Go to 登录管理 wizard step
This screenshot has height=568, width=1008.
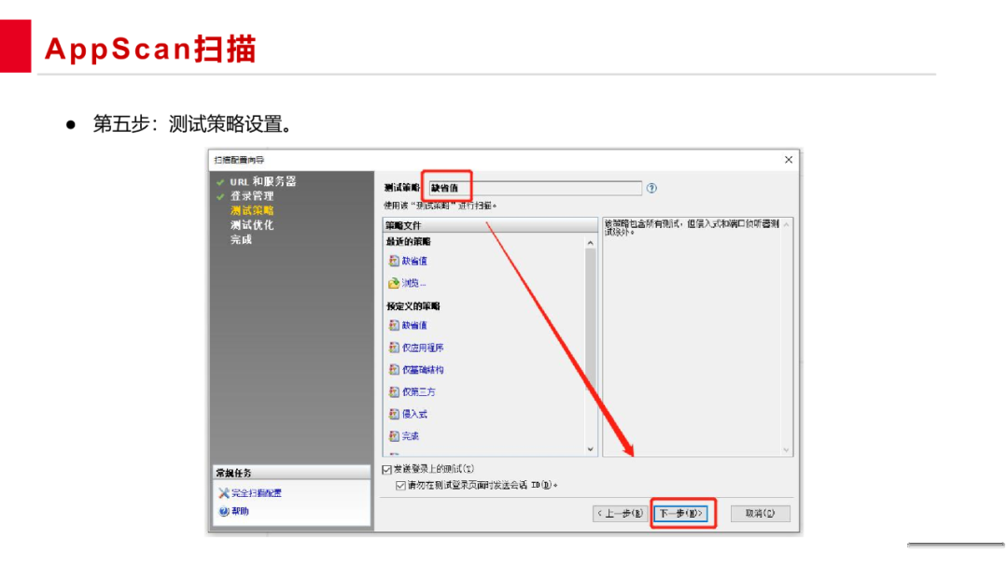click(x=252, y=196)
